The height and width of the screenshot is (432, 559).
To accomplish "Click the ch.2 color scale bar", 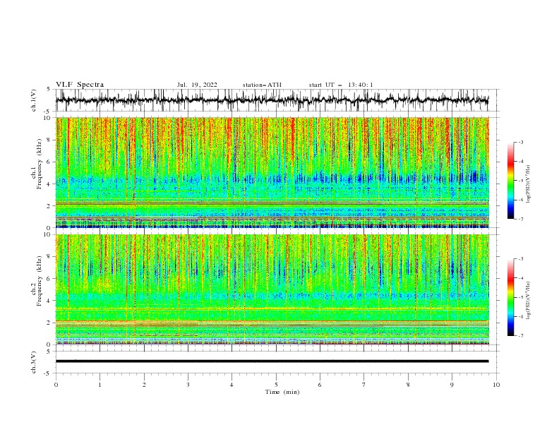I will (510, 297).
